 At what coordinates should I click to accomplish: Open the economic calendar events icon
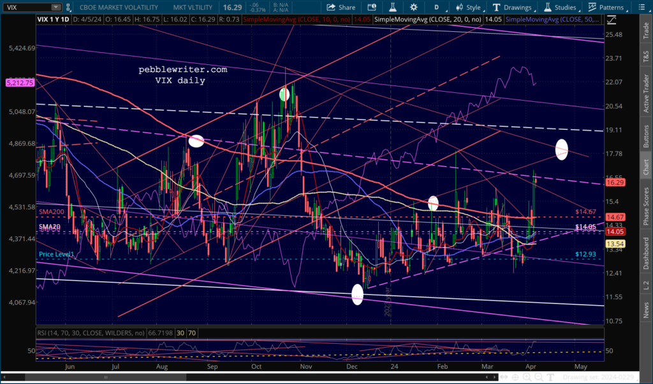click(372, 7)
